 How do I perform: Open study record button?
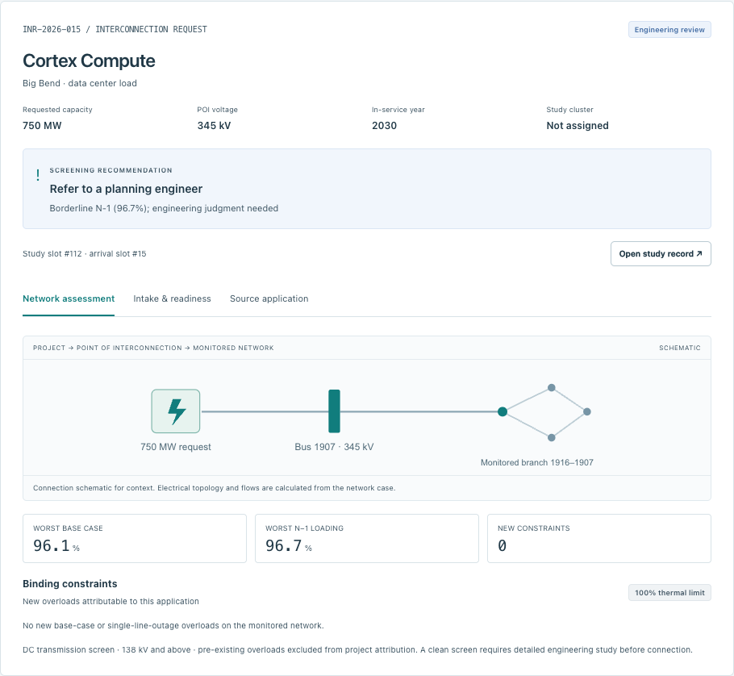(661, 254)
